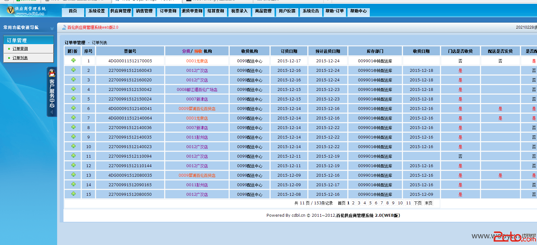Click the icon beside 百伦供应商管理系统web版2.0
The height and width of the screenshot is (245, 537).
(64, 27)
